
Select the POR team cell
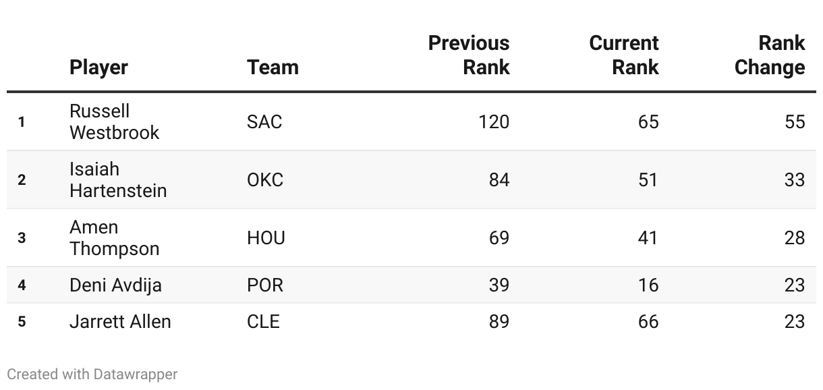coord(265,285)
